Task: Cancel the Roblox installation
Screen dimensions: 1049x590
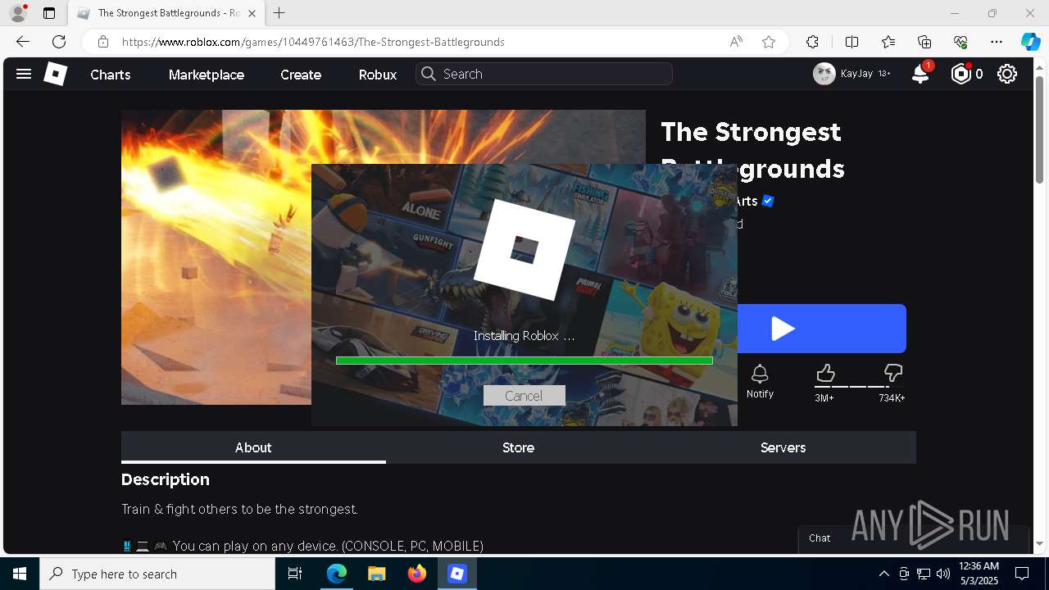Action: point(524,396)
